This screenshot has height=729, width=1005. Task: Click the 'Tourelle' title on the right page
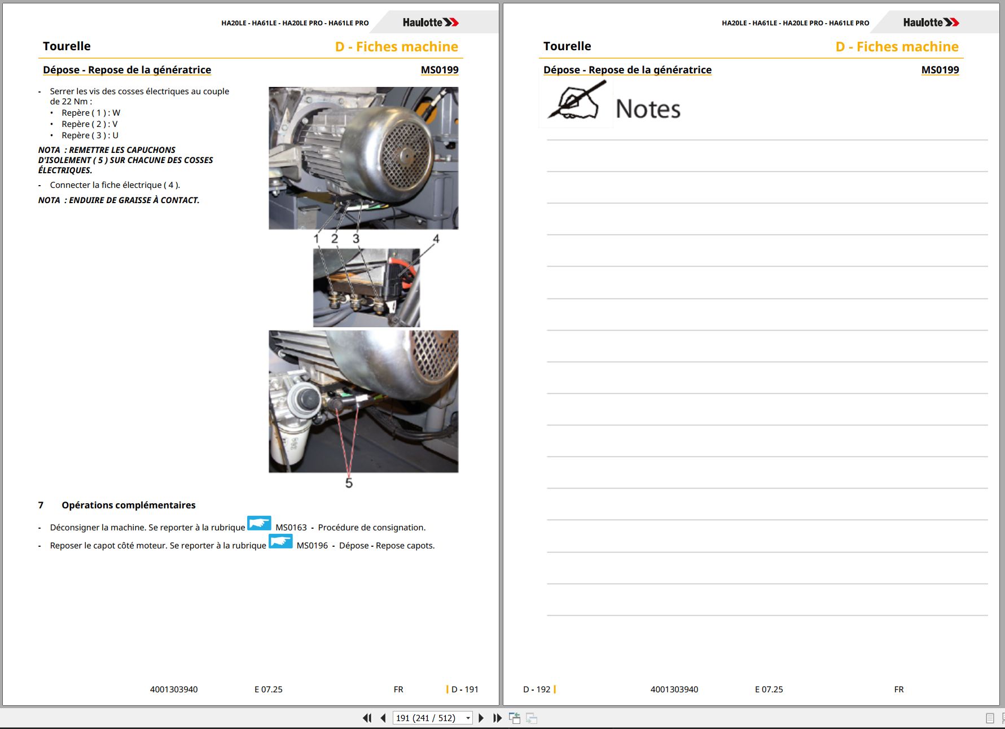pyautogui.click(x=567, y=46)
